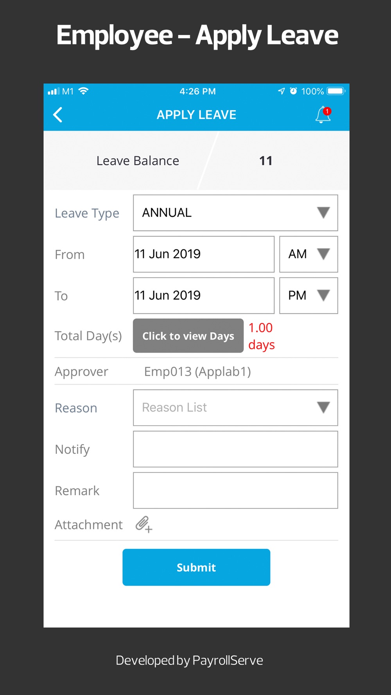Image resolution: width=391 pixels, height=695 pixels.
Task: Tap the cellular signal bars icon
Action: pyautogui.click(x=53, y=91)
